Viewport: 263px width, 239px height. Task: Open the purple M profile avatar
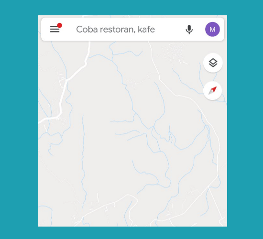212,29
